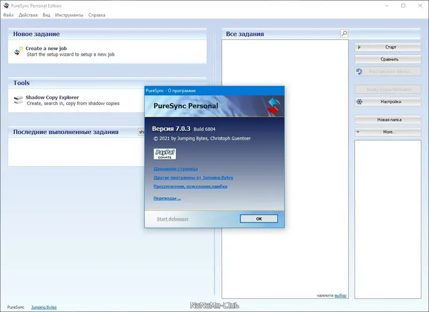Open the Предложения, пожелания, ошибки link
Screen dimensions: 429x312
(190, 186)
